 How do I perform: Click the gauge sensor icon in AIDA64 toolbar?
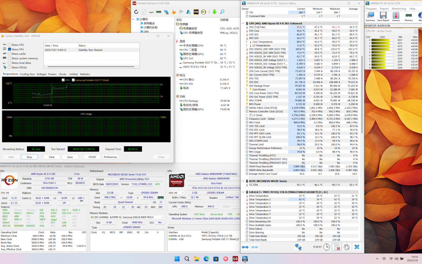tap(204, 12)
